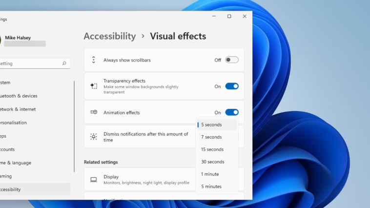This screenshot has width=370, height=208.
Task: Select Accessibility in the sidebar
Action: pyautogui.click(x=35, y=189)
